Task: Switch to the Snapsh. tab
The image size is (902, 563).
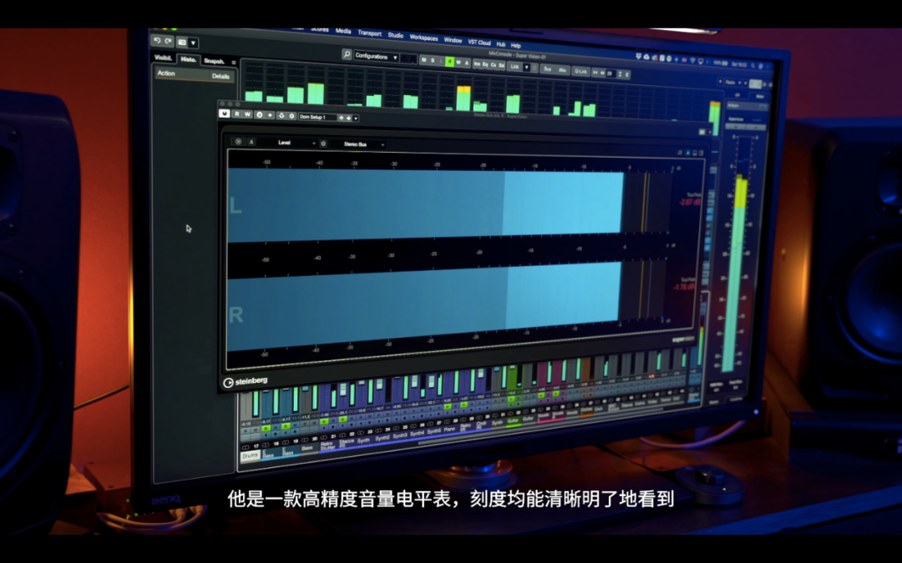Action: click(x=214, y=61)
